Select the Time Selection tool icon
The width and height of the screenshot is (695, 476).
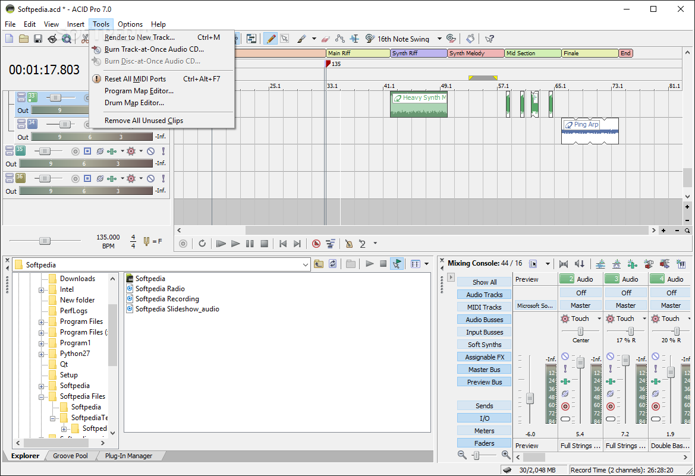coord(354,39)
